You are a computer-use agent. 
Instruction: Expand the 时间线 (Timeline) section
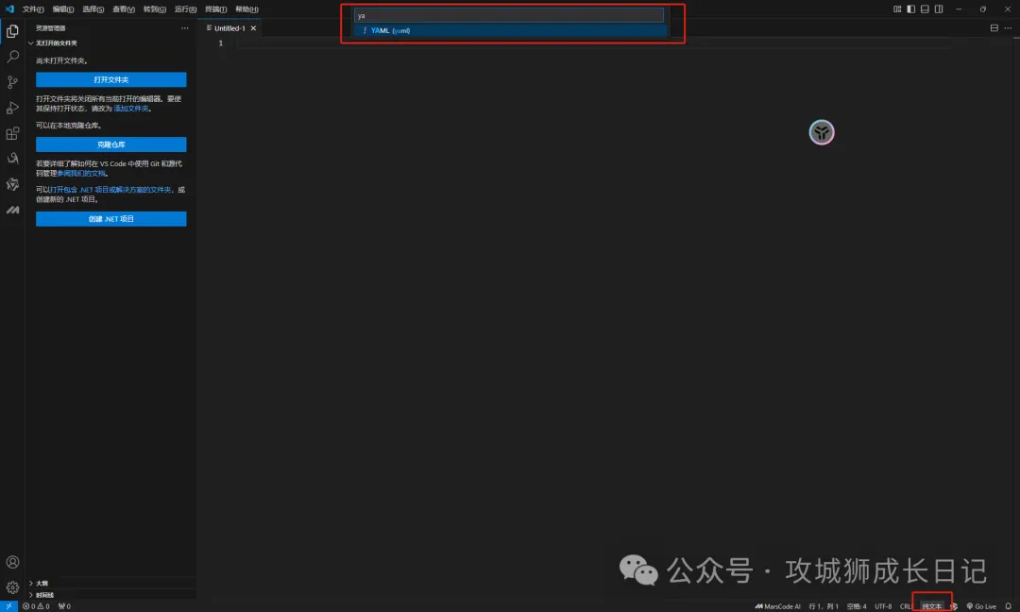[43, 595]
